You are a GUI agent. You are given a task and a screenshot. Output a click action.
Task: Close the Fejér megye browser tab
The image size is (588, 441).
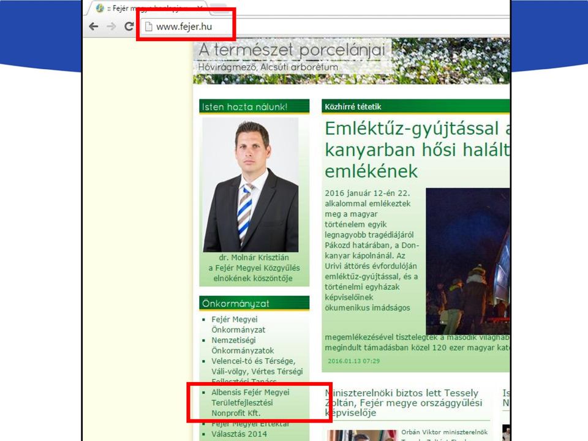[x=200, y=8]
